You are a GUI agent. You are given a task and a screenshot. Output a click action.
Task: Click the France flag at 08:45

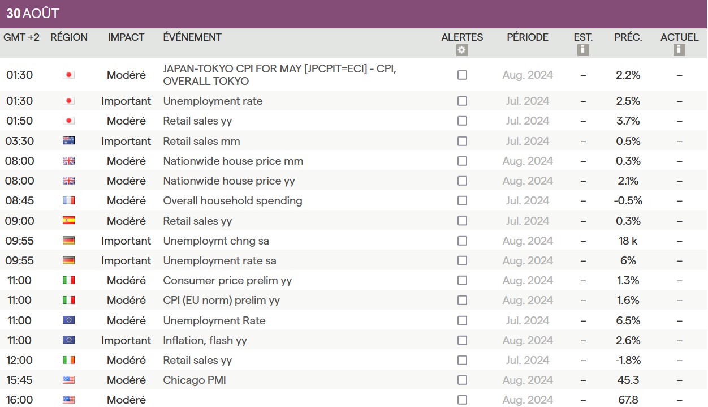[x=68, y=200]
